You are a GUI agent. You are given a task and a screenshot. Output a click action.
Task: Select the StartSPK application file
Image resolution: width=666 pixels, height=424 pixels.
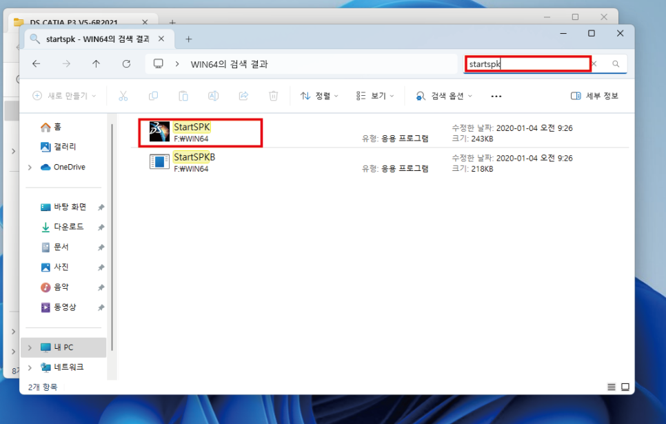click(380, 133)
